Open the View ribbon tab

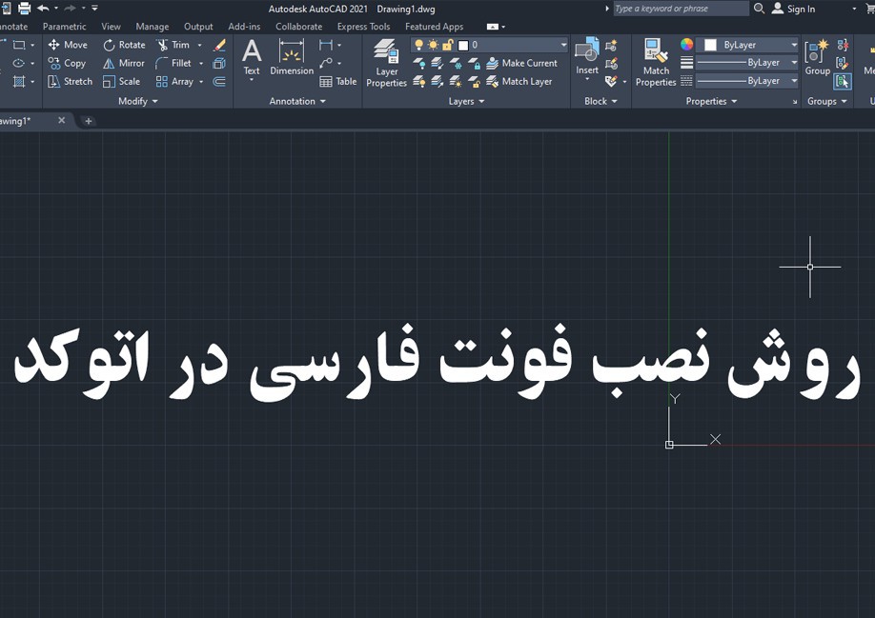(x=111, y=27)
